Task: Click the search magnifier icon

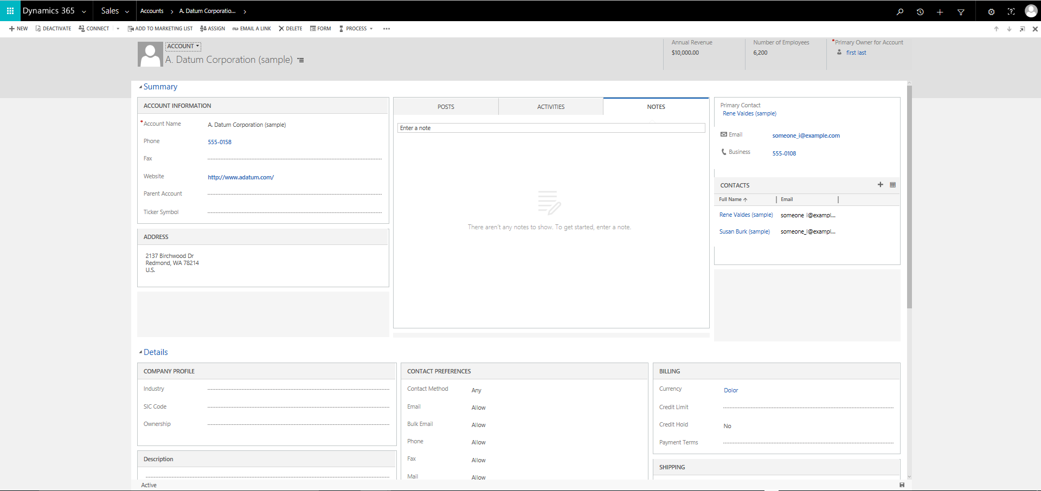Action: [x=900, y=12]
